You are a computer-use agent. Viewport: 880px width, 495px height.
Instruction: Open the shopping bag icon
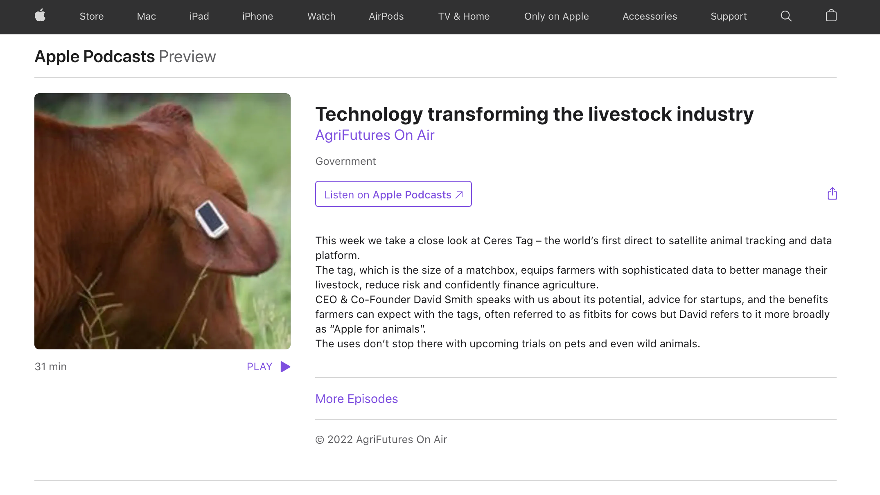coord(831,16)
